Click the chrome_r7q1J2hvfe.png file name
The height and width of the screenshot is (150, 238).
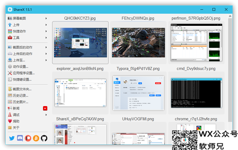(196, 119)
